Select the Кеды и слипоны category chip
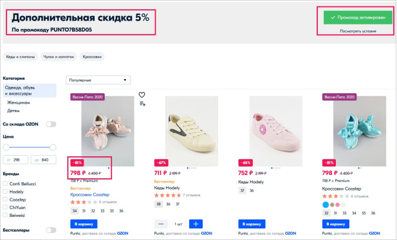The image size is (397, 240). click(21, 57)
